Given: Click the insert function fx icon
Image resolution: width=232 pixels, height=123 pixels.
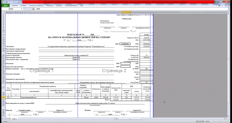Looking at the screenshot, I should [x=34, y=9].
